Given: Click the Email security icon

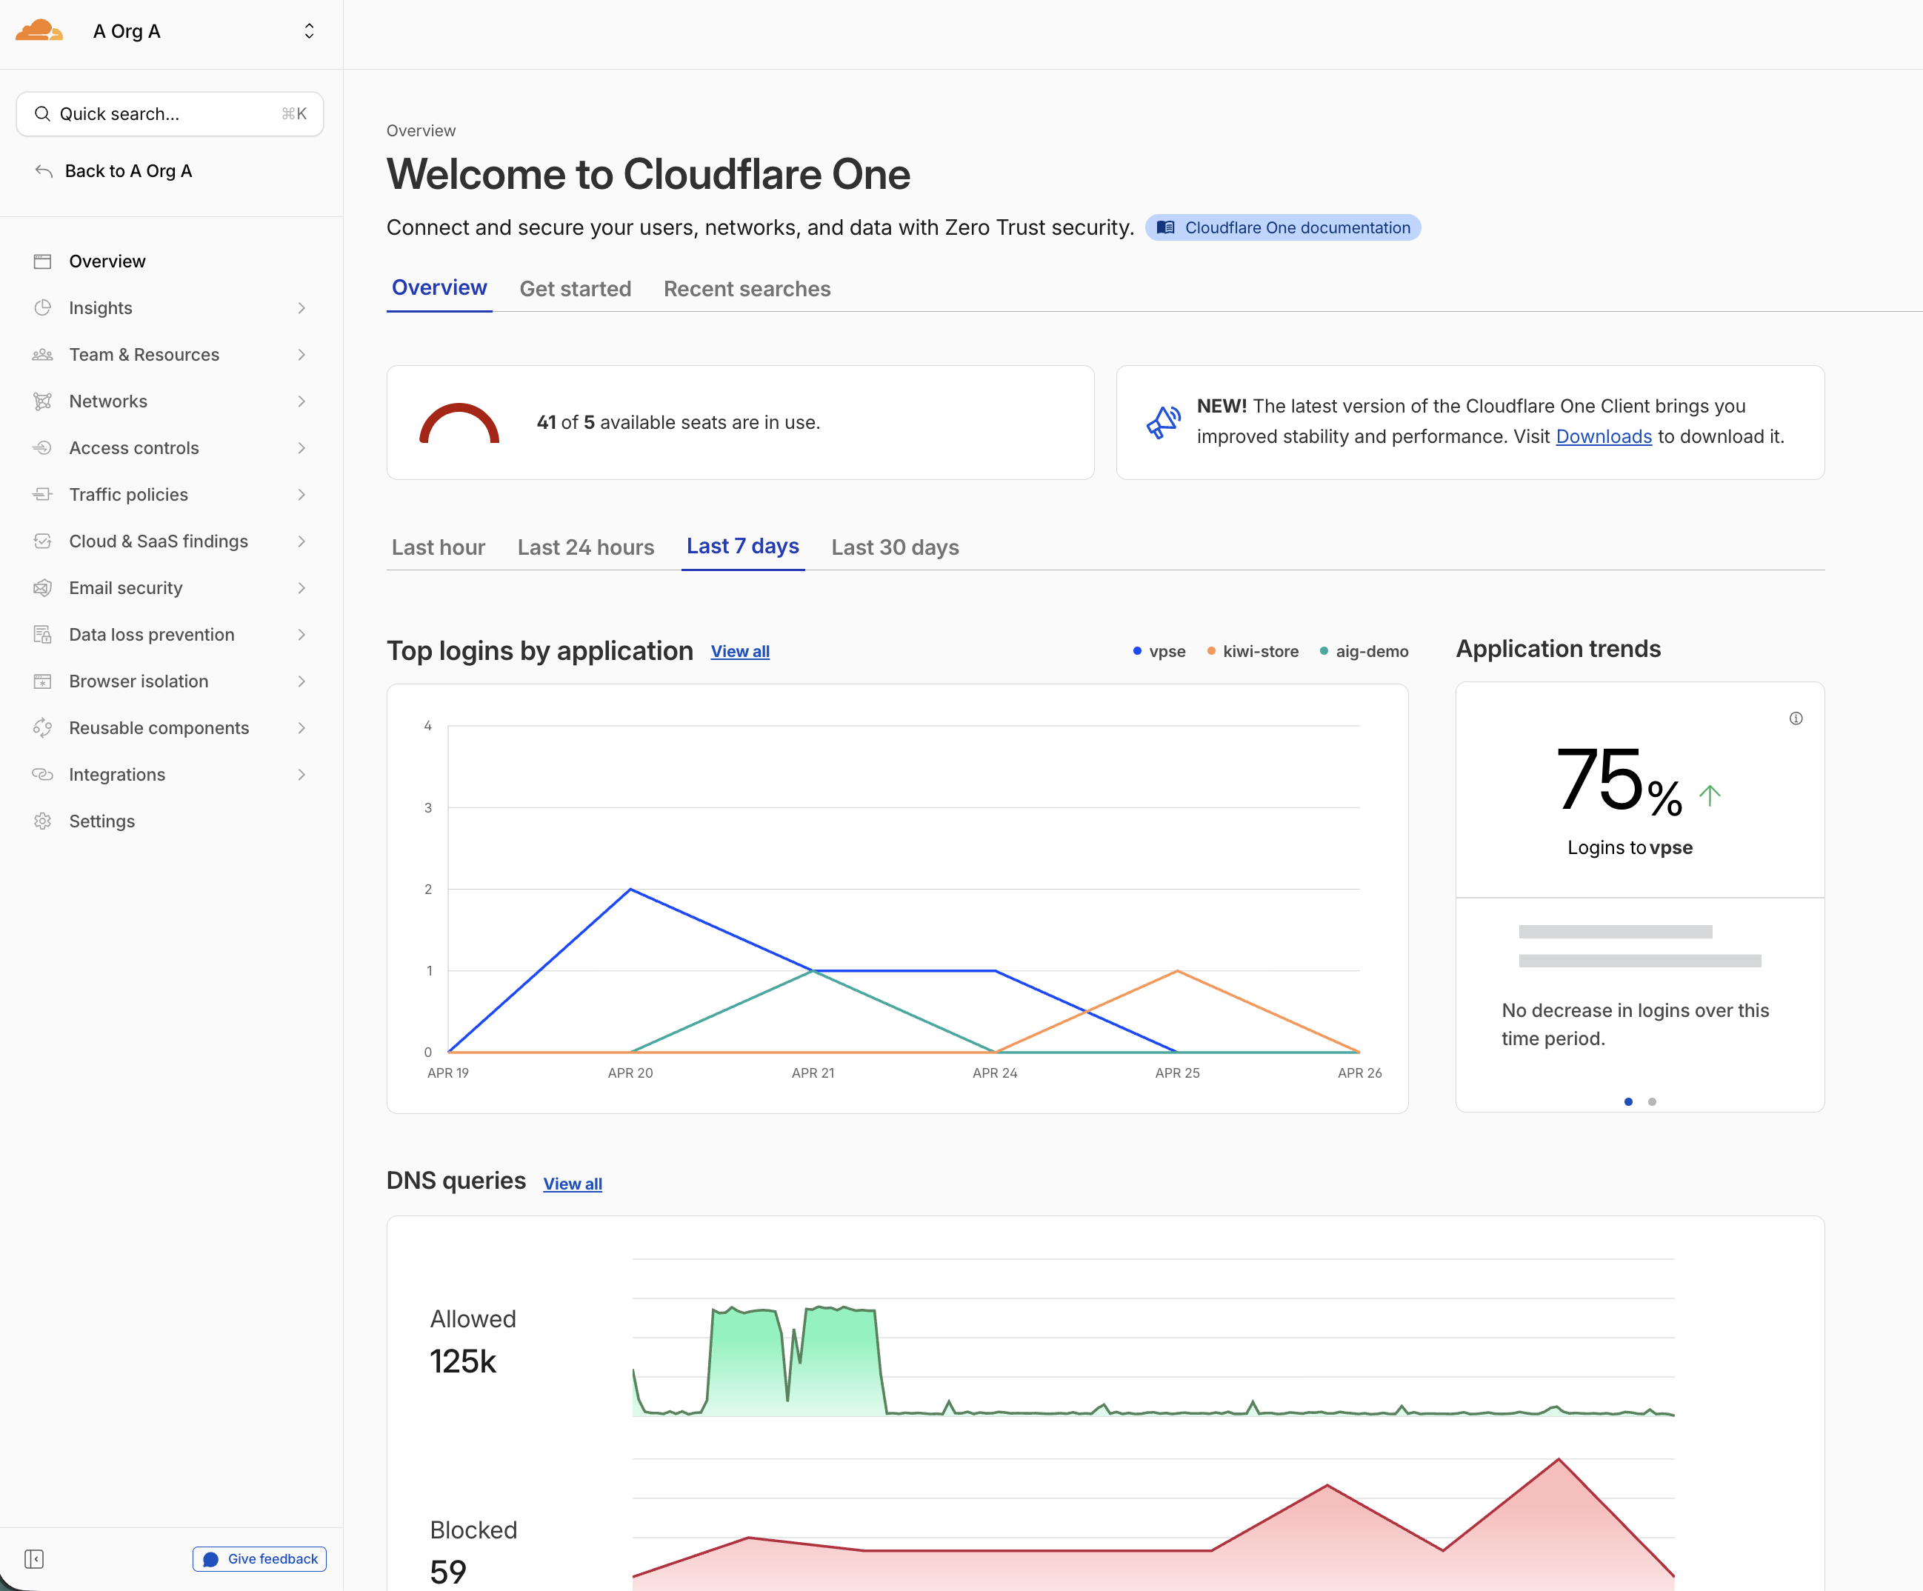Looking at the screenshot, I should (x=42, y=589).
